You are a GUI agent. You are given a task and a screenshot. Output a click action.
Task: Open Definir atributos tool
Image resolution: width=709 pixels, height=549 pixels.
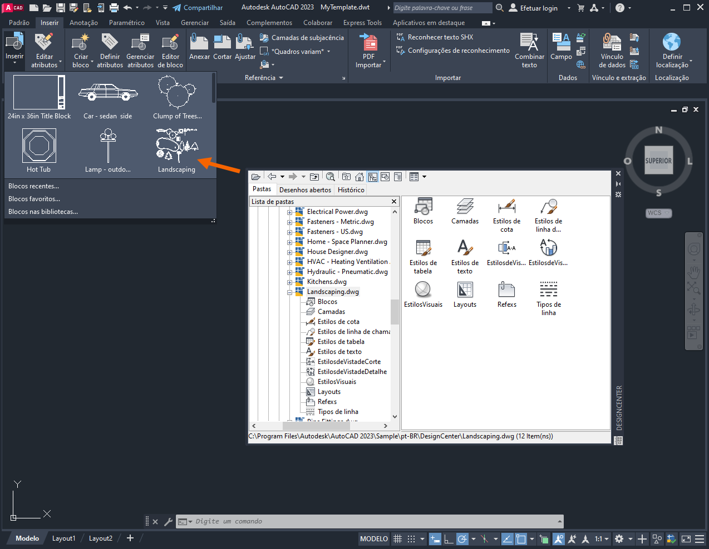point(110,51)
